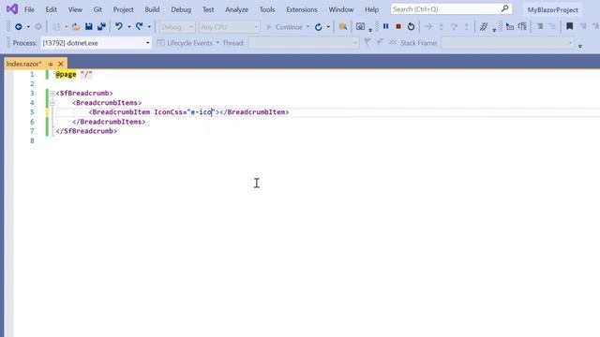Click the thread filter funnel icon
This screenshot has height=337, width=600.
(x=367, y=42)
